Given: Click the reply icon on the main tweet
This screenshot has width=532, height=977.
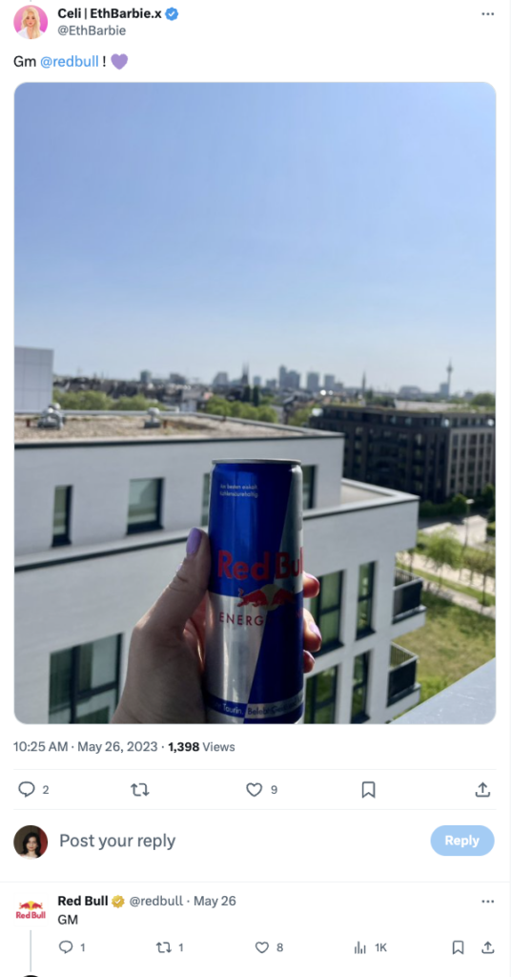Looking at the screenshot, I should (27, 789).
